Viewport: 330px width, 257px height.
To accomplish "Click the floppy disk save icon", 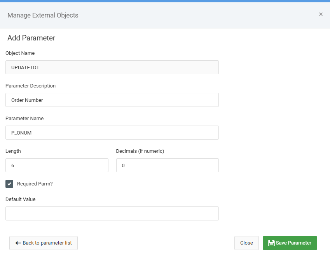I will coord(271,243).
